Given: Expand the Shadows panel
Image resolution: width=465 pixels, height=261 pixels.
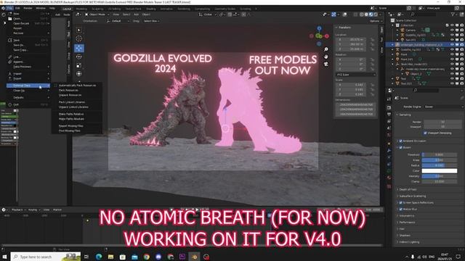Looking at the screenshot, I should pos(405,235).
